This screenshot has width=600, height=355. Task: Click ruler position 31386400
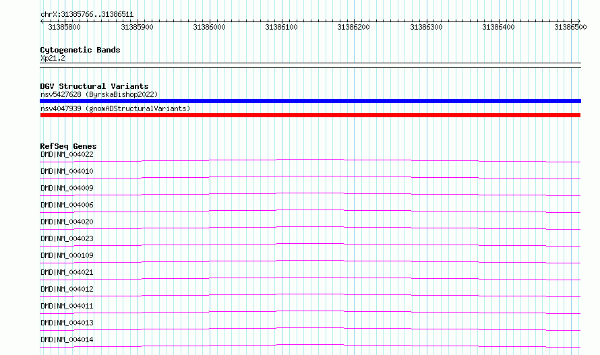coord(499,27)
